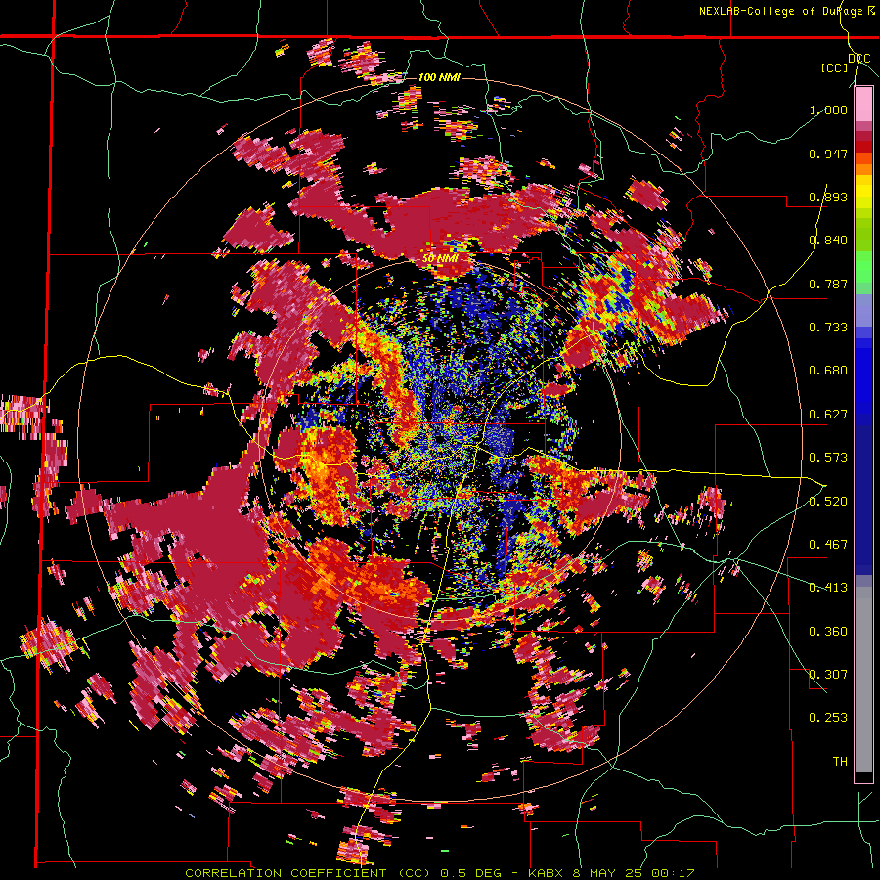Pick the light pink top color bar segment
The width and height of the screenshot is (880, 880).
point(863,105)
